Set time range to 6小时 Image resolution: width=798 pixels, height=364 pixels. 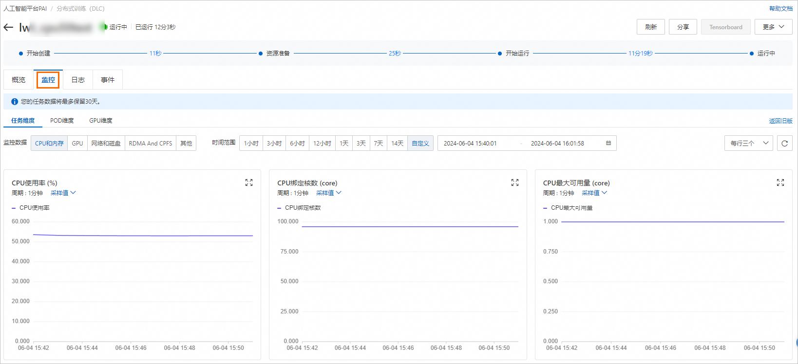point(298,143)
